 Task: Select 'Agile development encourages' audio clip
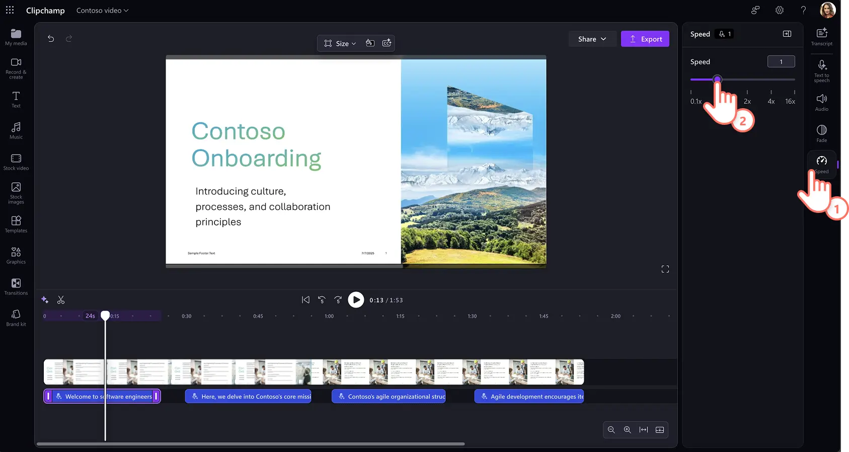(529, 396)
